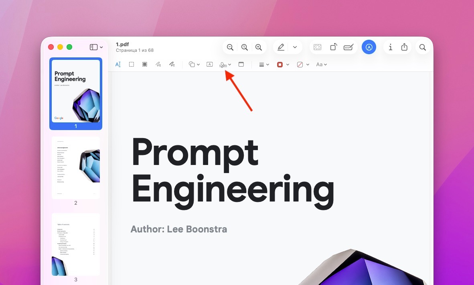Select the highlight pen tool
Image resolution: width=474 pixels, height=285 pixels.
click(281, 47)
